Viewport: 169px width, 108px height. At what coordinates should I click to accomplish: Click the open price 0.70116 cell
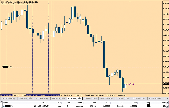point(93,106)
